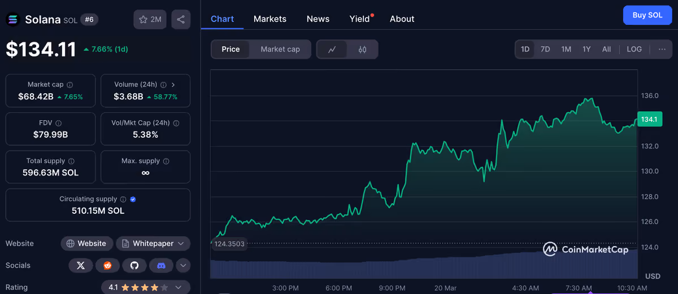The height and width of the screenshot is (294, 678).
Task: Show FDV info icon
Action: point(59,123)
